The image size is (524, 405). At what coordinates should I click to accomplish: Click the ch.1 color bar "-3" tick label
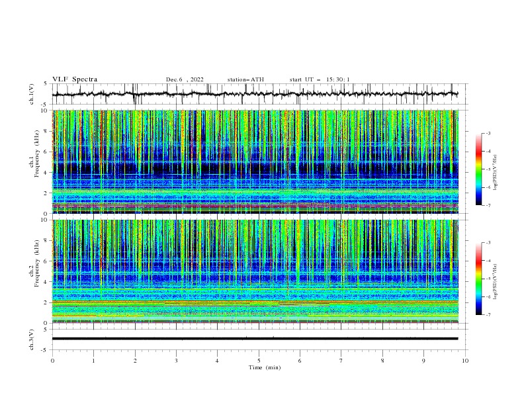pyautogui.click(x=488, y=133)
